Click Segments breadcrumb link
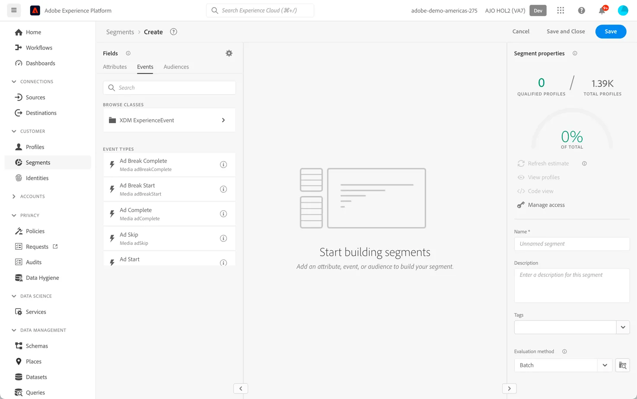 click(x=120, y=32)
